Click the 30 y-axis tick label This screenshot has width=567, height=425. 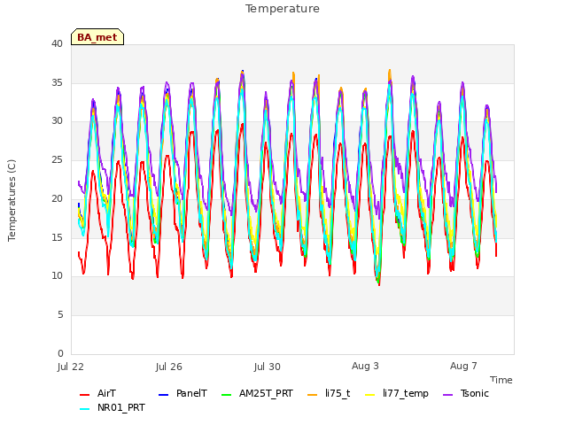[x=57, y=121]
